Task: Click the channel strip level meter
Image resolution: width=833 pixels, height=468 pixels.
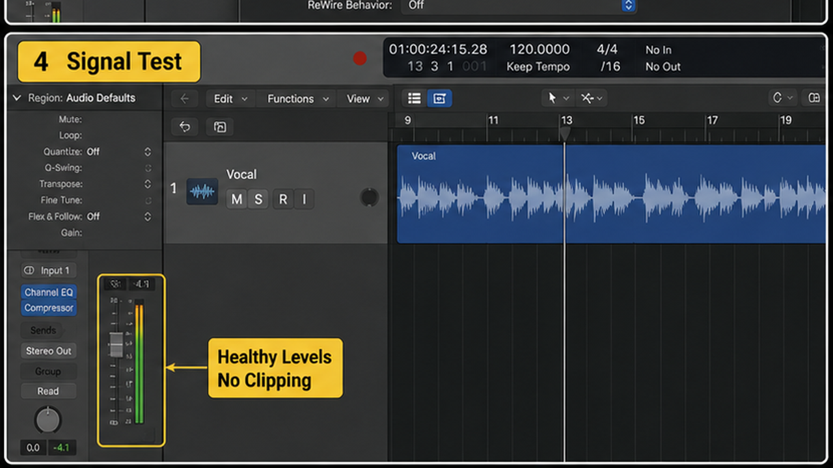Action: 139,361
